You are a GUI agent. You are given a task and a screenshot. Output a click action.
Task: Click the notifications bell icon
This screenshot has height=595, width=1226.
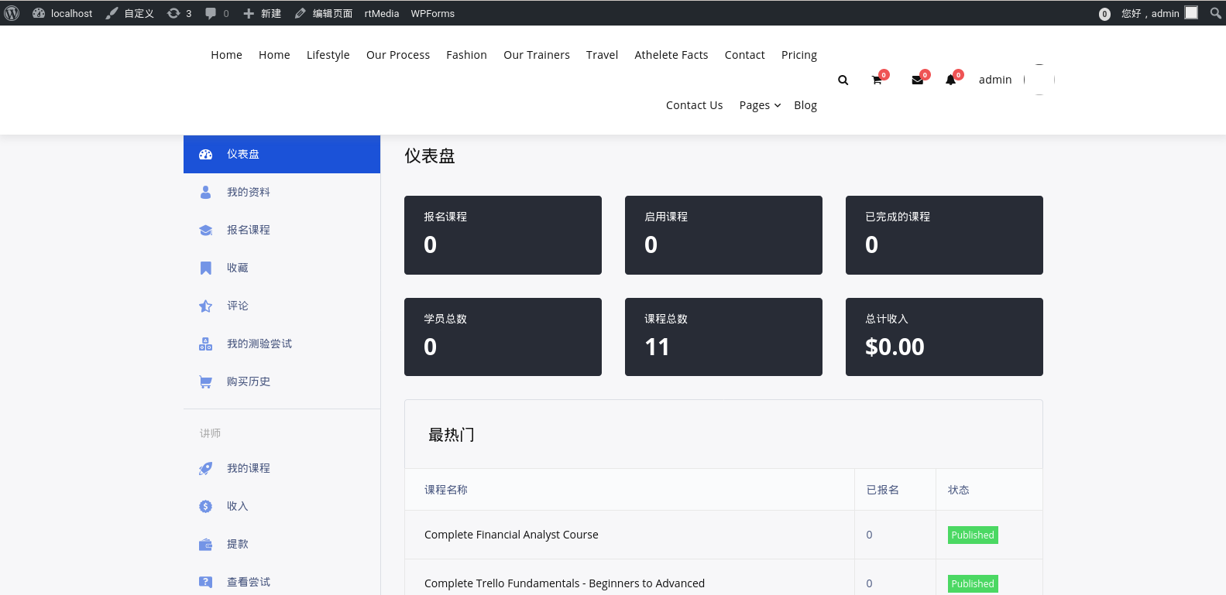click(x=950, y=80)
